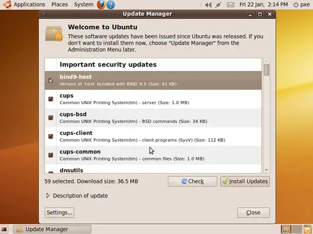Screen dimensions: 313x234
Task: Click the scrollbar up arrow
Action: coord(267,61)
